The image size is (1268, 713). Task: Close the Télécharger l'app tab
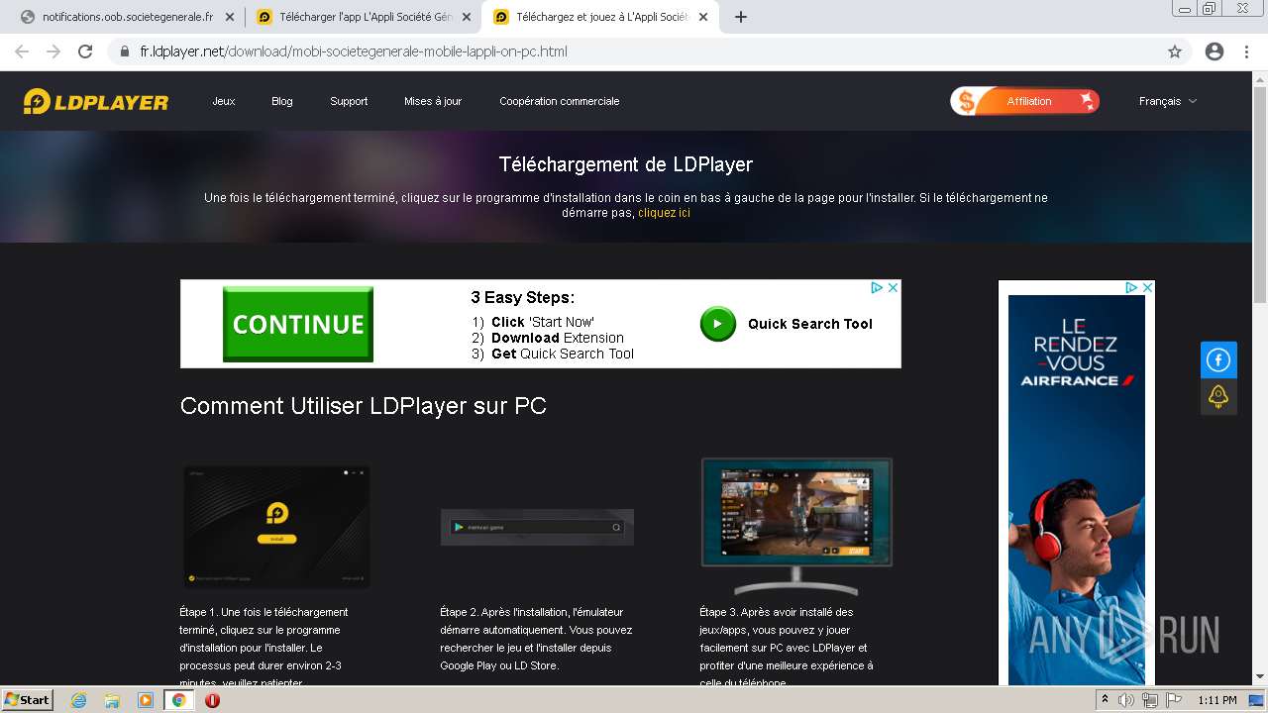[468, 17]
